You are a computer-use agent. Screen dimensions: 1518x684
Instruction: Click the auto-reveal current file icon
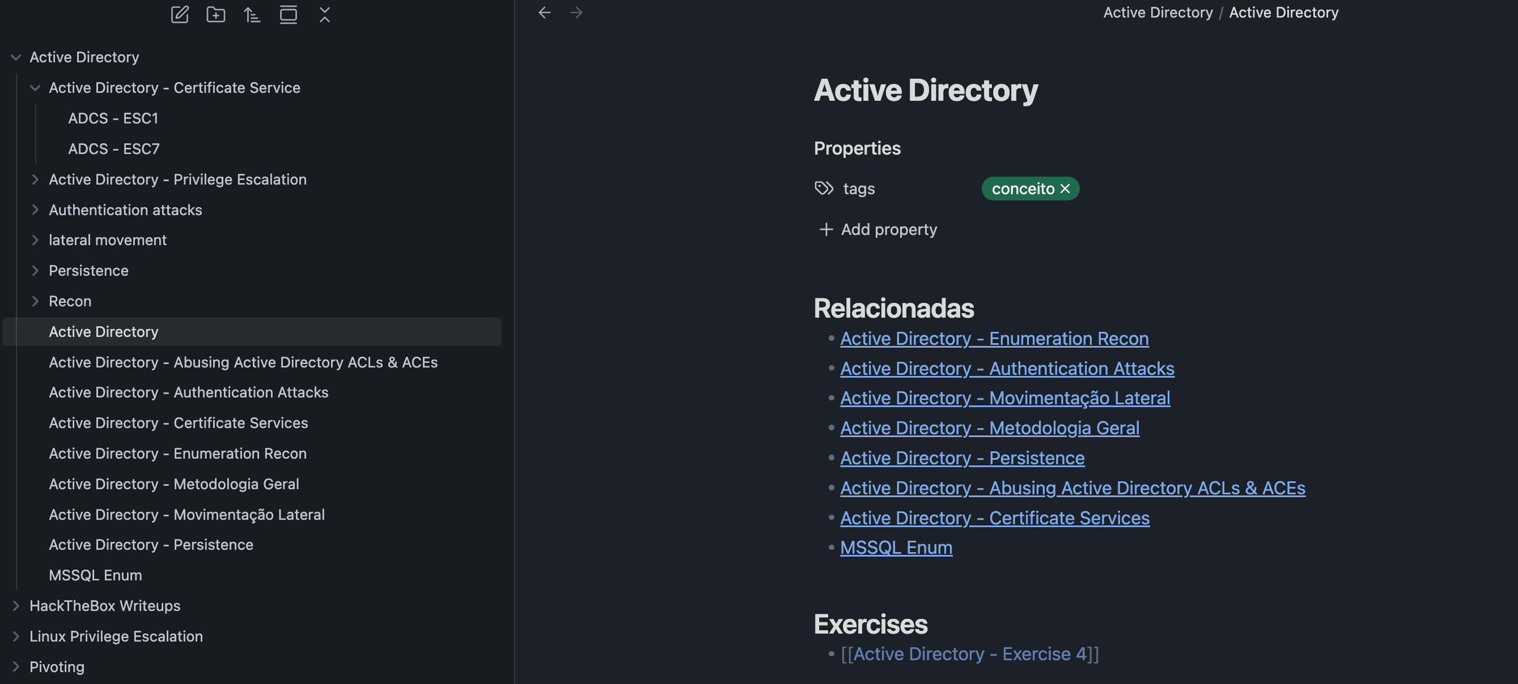point(288,14)
